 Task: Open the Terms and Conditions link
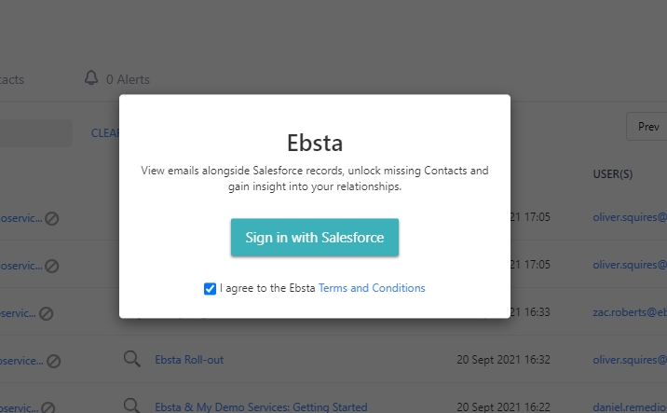coord(372,288)
